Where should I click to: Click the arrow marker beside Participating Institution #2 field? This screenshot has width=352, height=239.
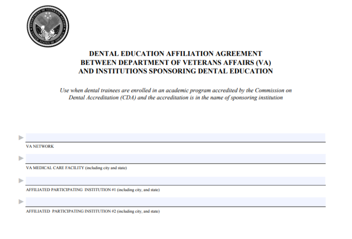pos(21,201)
